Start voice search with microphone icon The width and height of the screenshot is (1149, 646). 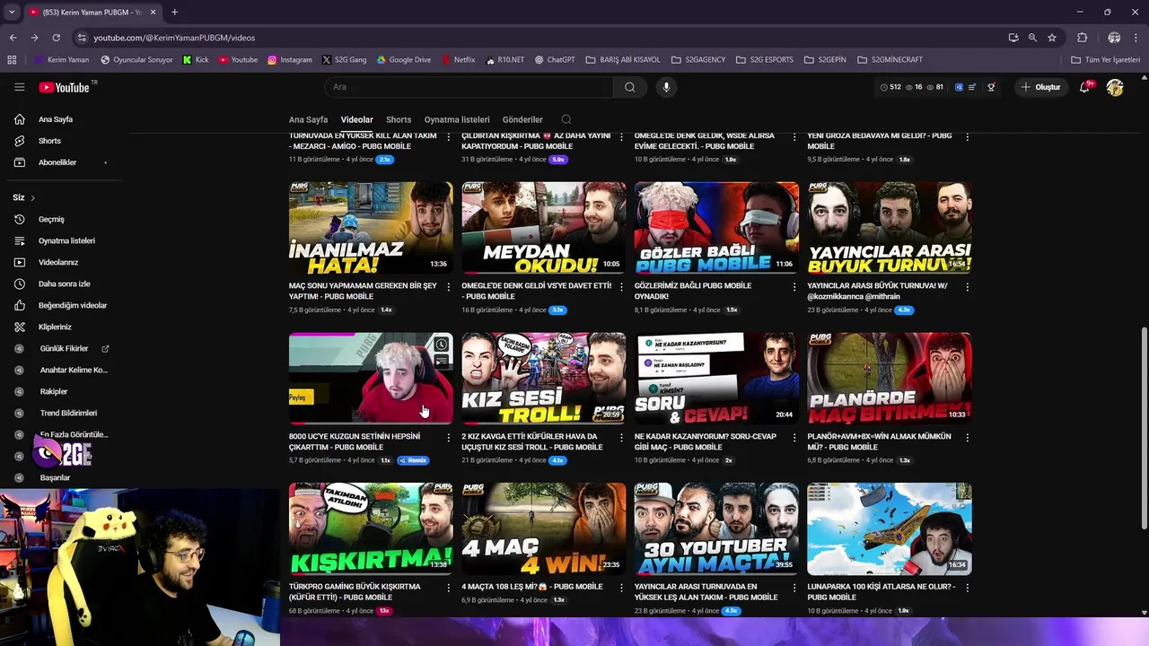(666, 87)
